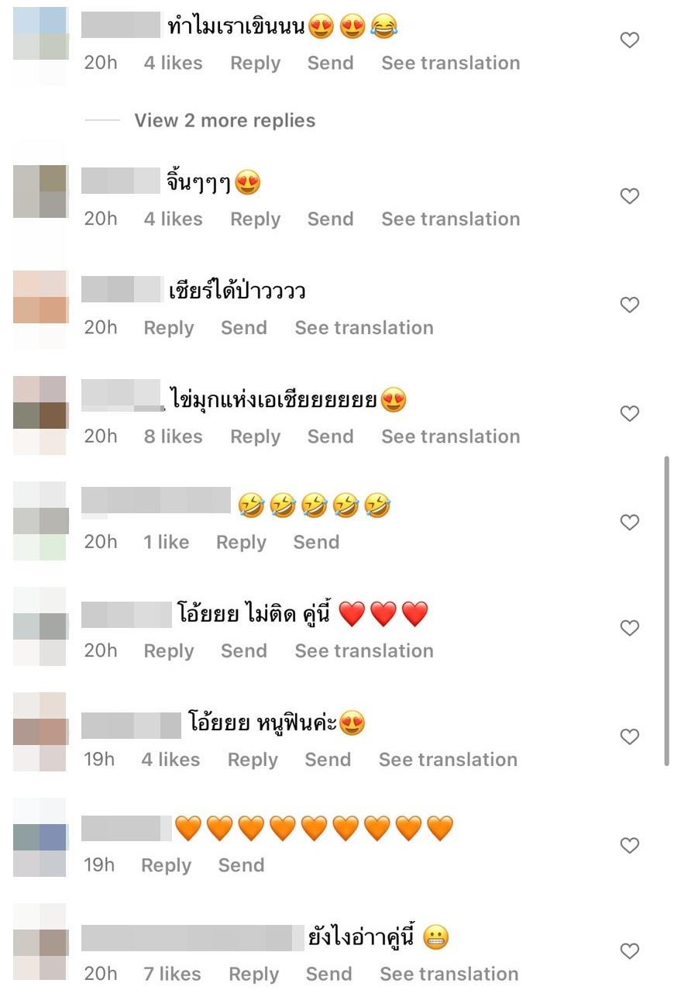Screen dimensions: 674x997
Task: Reply to the laughing emojis comment
Action: tap(241, 542)
